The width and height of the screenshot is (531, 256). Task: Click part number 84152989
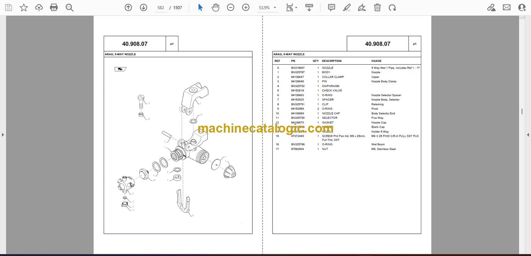point(297,109)
